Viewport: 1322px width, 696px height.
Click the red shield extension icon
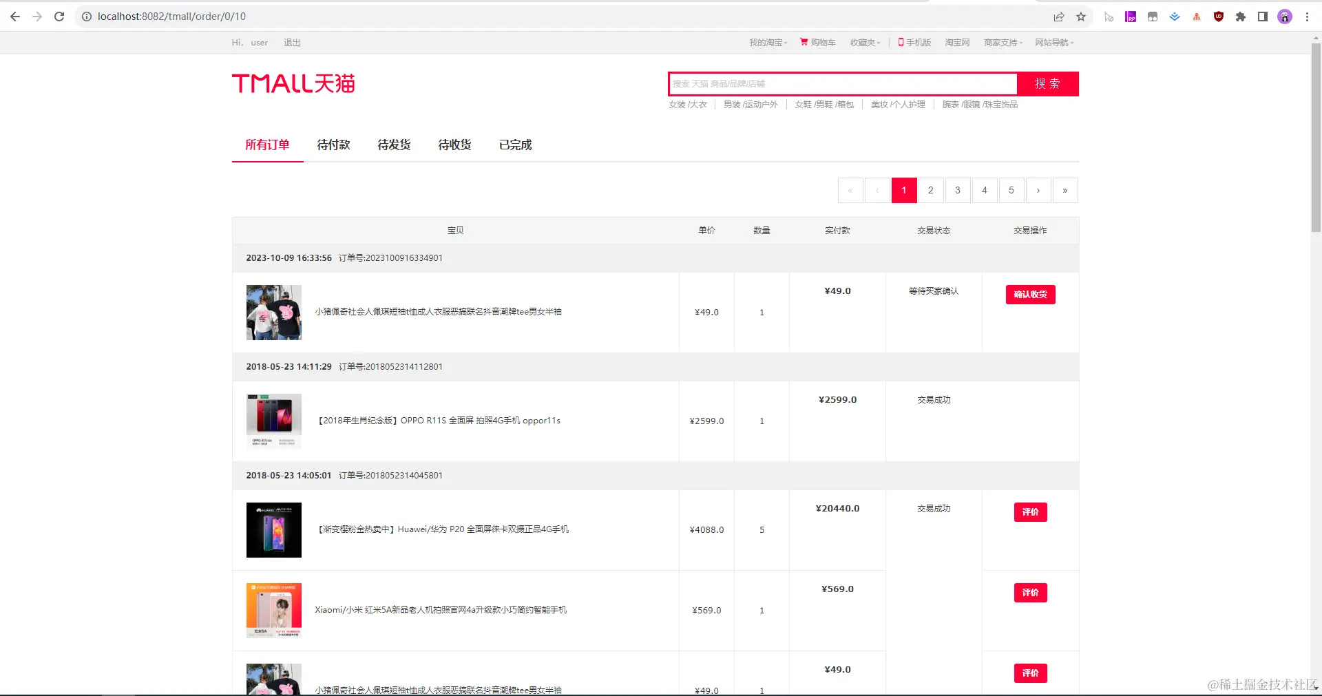1219,17
